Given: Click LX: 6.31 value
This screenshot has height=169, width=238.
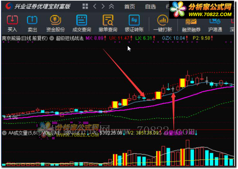Looking at the screenshot, I should (x=145, y=38).
